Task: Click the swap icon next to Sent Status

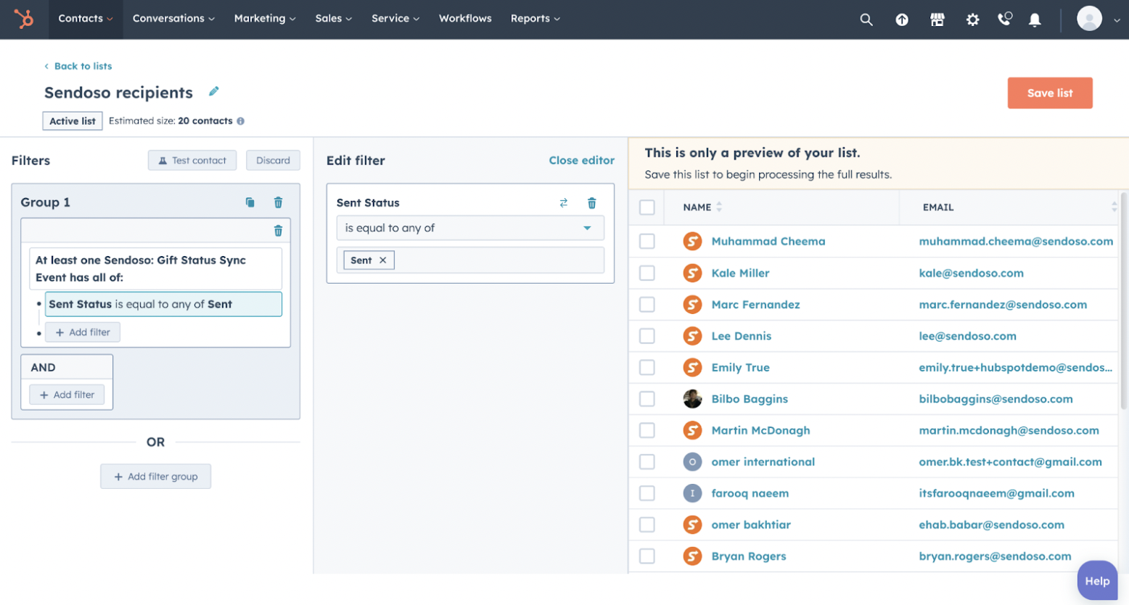Action: click(x=564, y=203)
